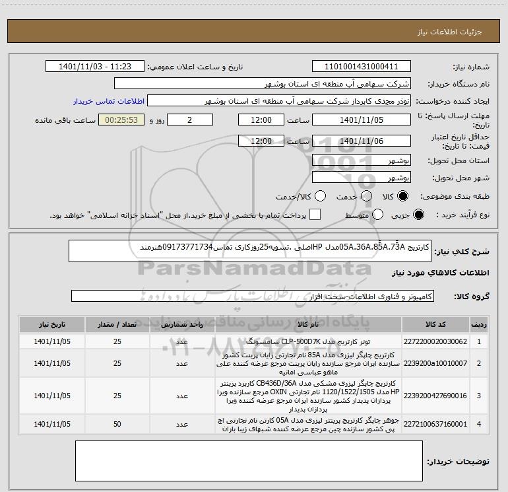Viewport: 508px width, 492px height.
Task: Click quantity 25 in row 1
Action: point(117,341)
